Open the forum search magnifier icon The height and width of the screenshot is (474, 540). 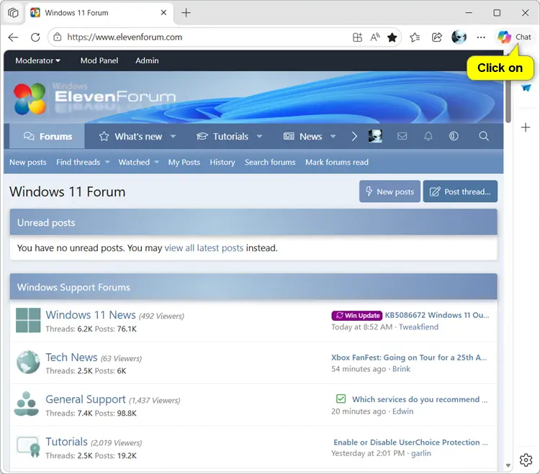pos(484,136)
